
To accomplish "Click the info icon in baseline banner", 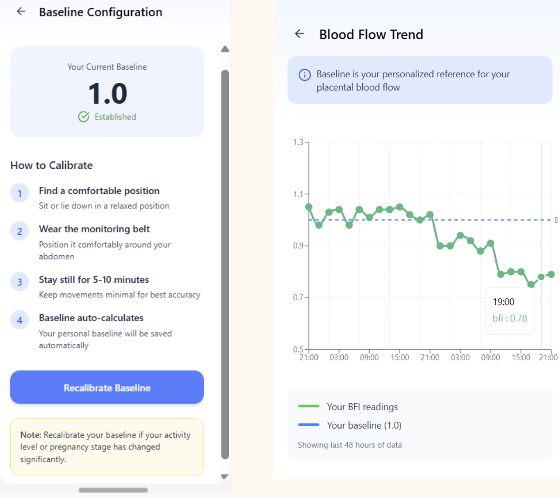I will 305,75.
